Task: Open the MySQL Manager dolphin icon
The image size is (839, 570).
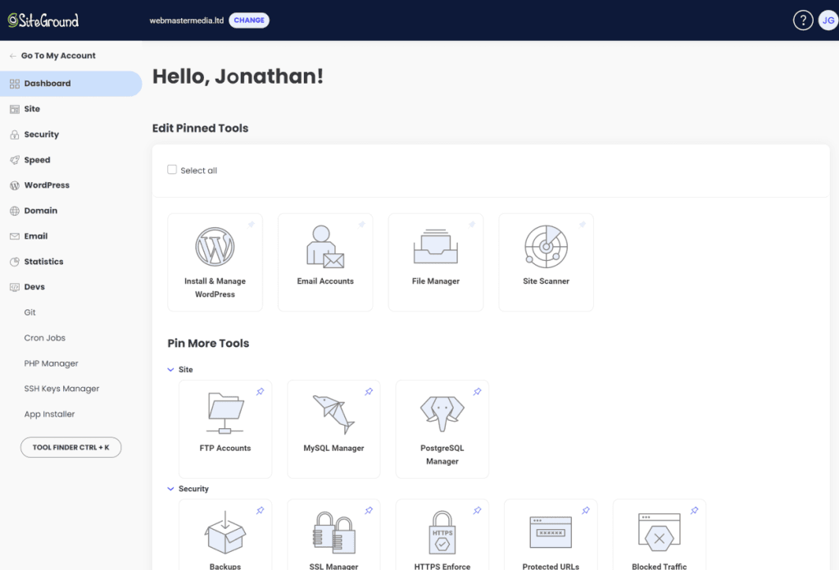Action: (x=333, y=413)
